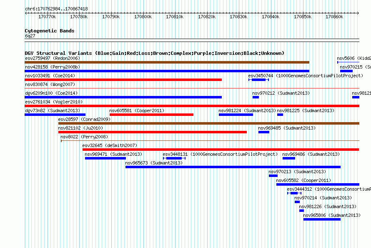Select the blue nsv970212 gain bar

(256, 97)
